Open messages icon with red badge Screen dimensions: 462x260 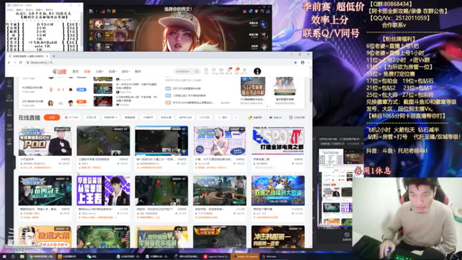(x=237, y=70)
